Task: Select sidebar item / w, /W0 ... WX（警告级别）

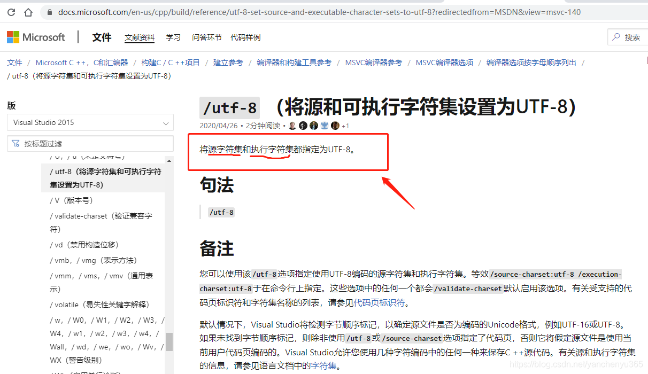Action: coord(107,339)
